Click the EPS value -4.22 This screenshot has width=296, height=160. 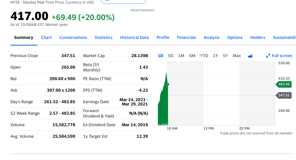pos(143,90)
